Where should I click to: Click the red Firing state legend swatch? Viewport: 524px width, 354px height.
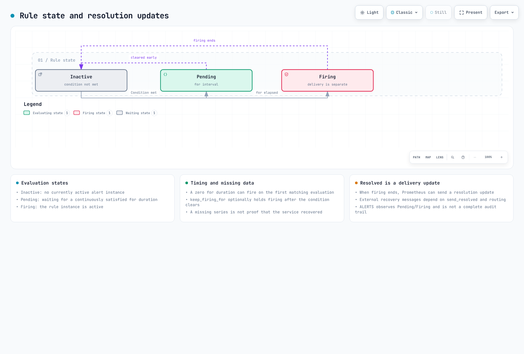tap(77, 113)
